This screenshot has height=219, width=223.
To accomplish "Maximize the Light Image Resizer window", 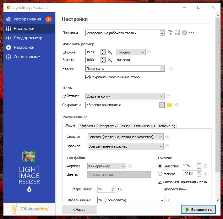I will [199, 7].
